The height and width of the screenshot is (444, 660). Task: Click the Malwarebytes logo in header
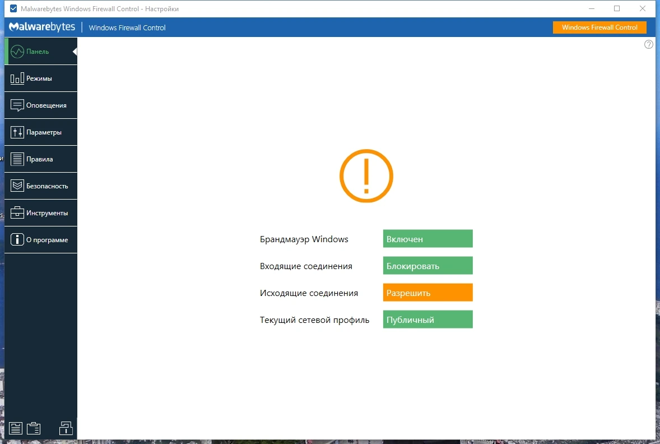pyautogui.click(x=42, y=27)
